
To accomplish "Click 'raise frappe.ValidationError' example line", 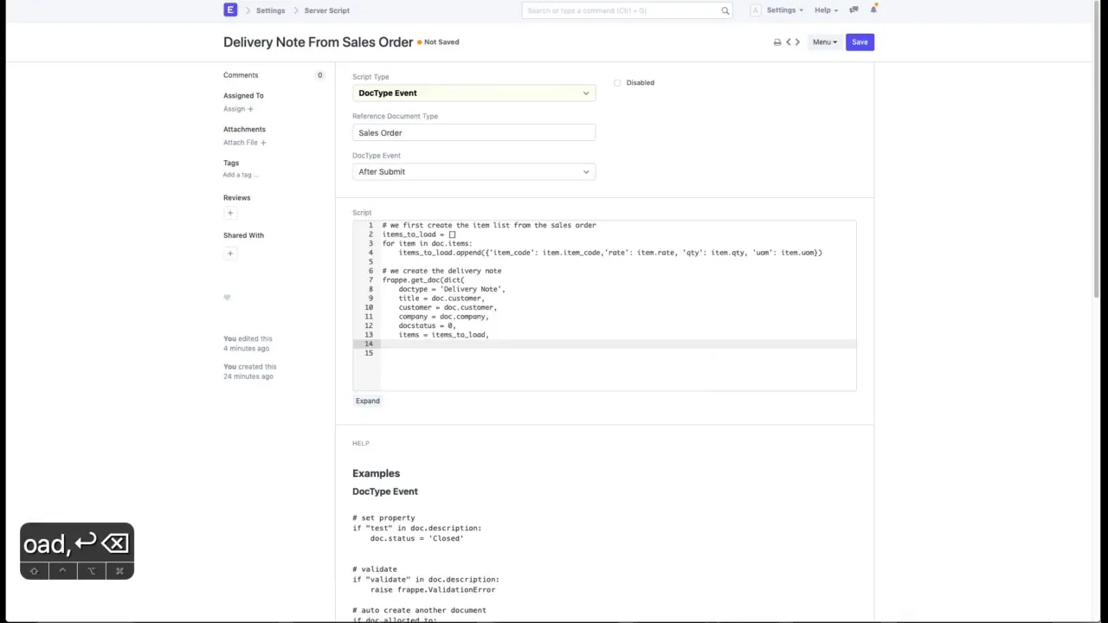I will click(x=433, y=589).
